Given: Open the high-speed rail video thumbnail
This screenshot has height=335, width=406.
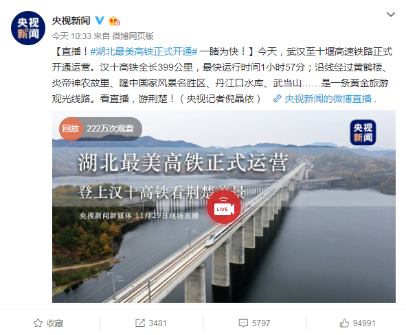Looking at the screenshot, I should tap(224, 206).
